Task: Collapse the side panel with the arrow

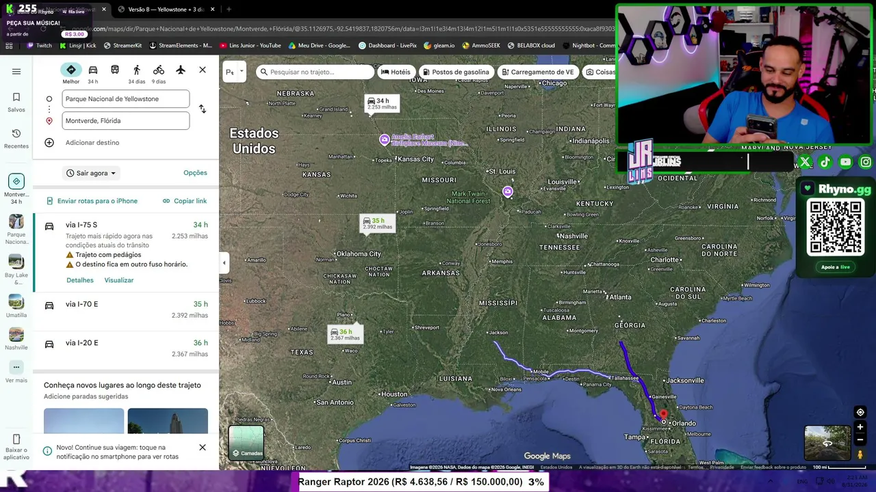Action: (x=224, y=262)
